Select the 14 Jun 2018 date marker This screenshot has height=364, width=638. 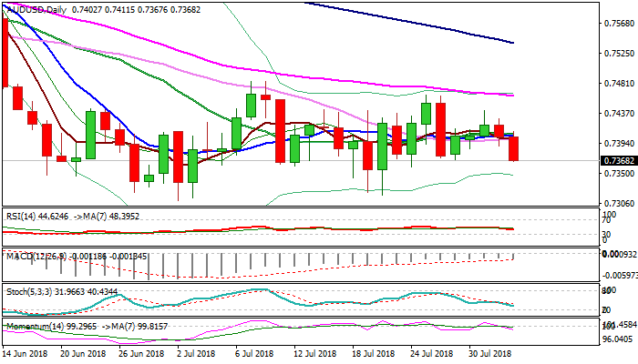(26, 351)
